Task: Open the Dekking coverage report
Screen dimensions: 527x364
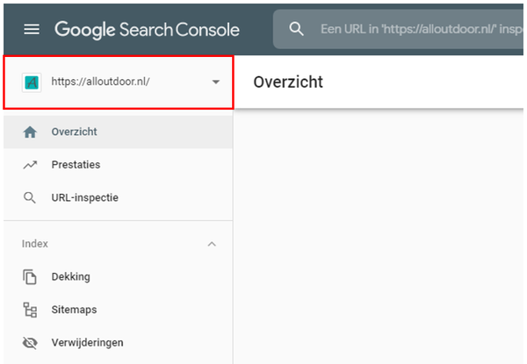Action: click(x=118, y=277)
